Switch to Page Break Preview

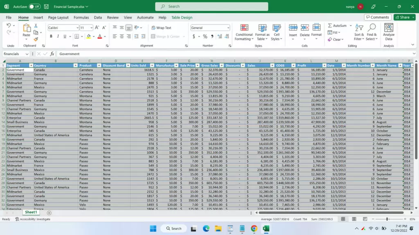365,219
